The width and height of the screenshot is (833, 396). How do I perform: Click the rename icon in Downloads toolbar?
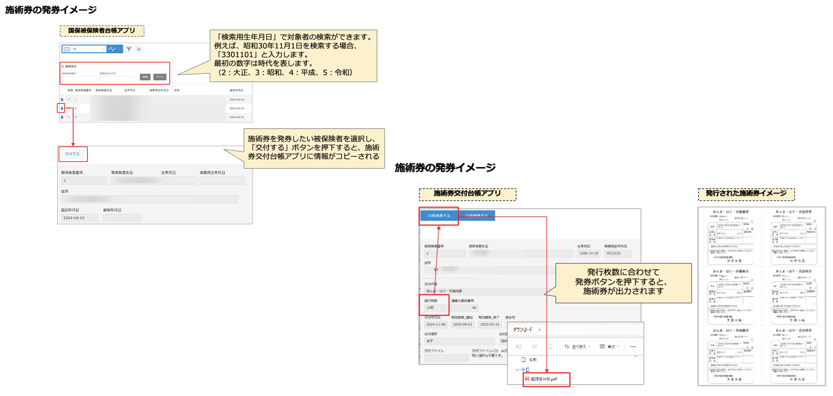click(x=519, y=346)
